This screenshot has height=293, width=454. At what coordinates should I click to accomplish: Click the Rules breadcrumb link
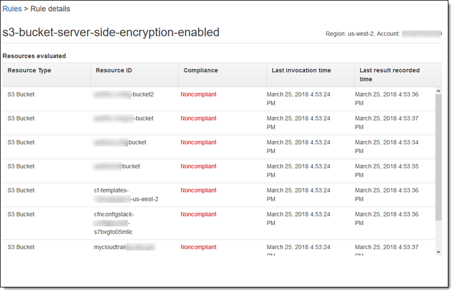click(12, 9)
